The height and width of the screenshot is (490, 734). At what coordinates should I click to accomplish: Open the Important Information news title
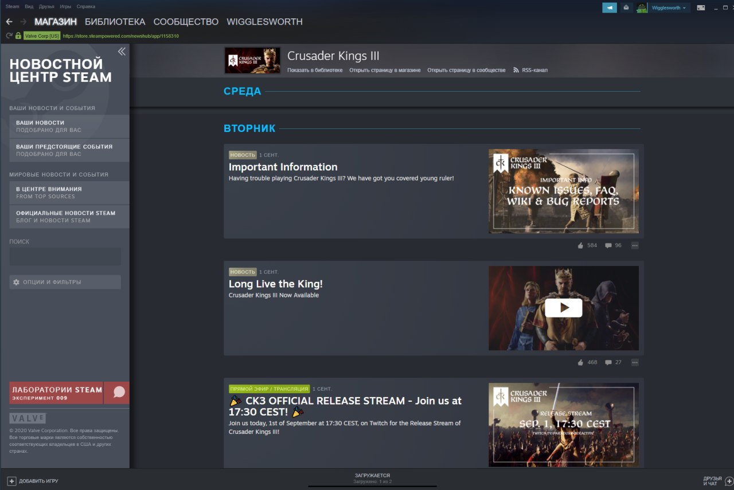click(x=283, y=167)
